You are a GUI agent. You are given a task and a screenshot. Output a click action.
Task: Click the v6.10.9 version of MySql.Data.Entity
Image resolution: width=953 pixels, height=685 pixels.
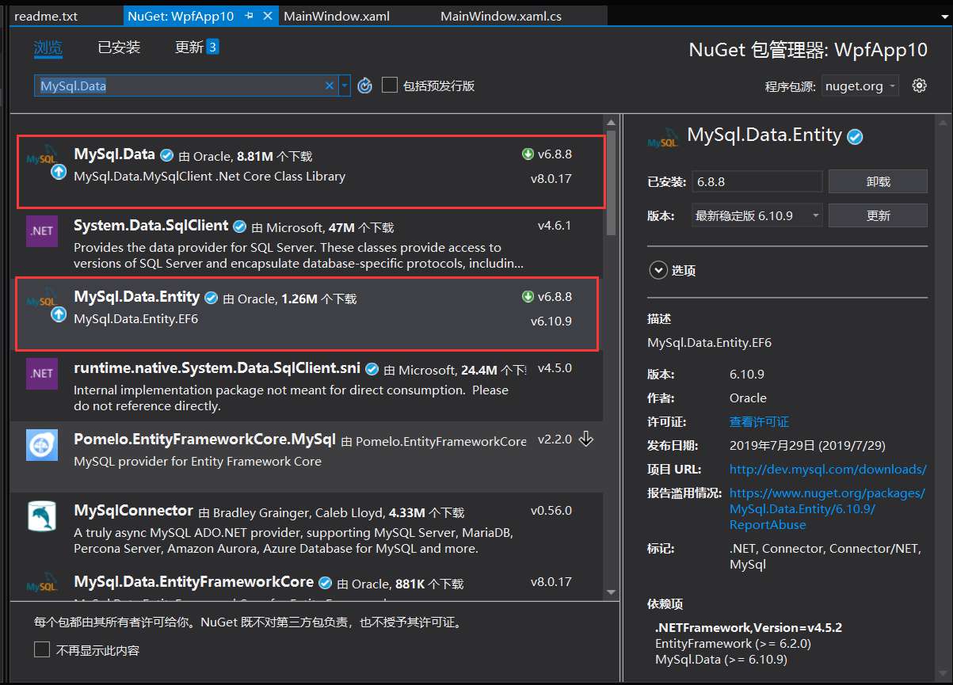(551, 322)
